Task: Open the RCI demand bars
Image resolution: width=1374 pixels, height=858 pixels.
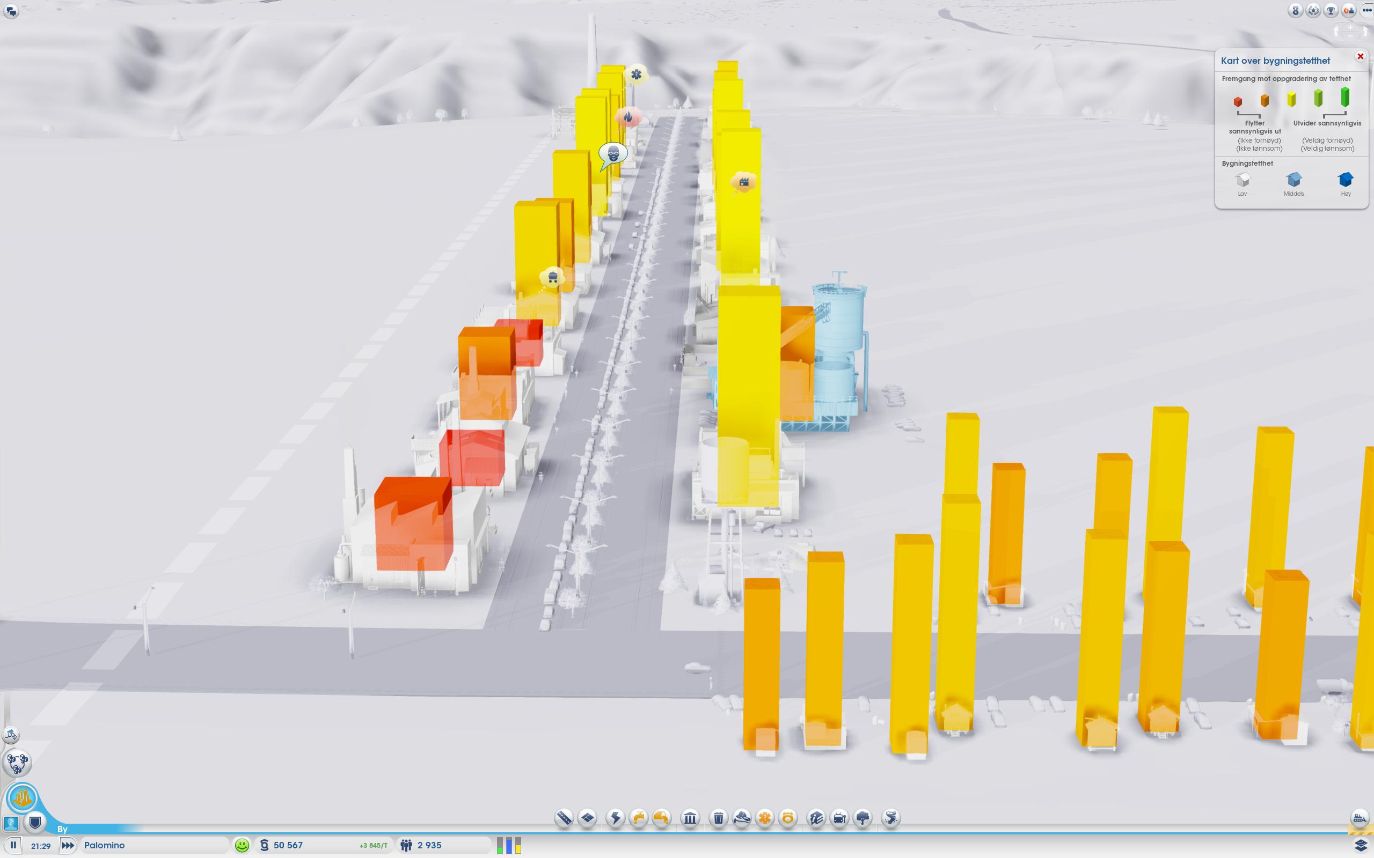Action: [509, 845]
